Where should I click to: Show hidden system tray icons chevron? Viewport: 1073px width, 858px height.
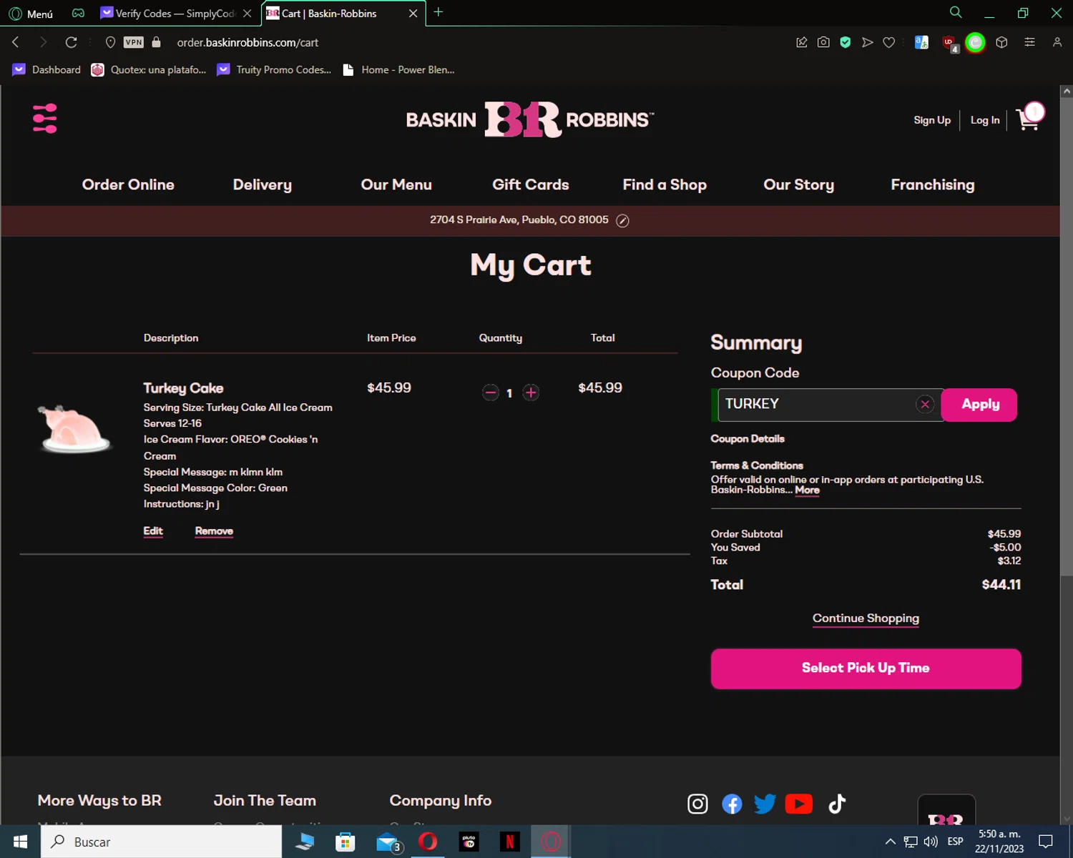pyautogui.click(x=890, y=842)
